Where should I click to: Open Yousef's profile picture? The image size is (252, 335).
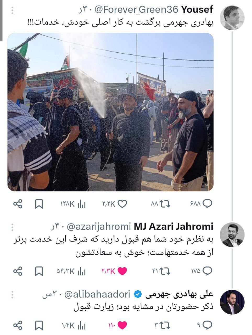tap(232, 17)
